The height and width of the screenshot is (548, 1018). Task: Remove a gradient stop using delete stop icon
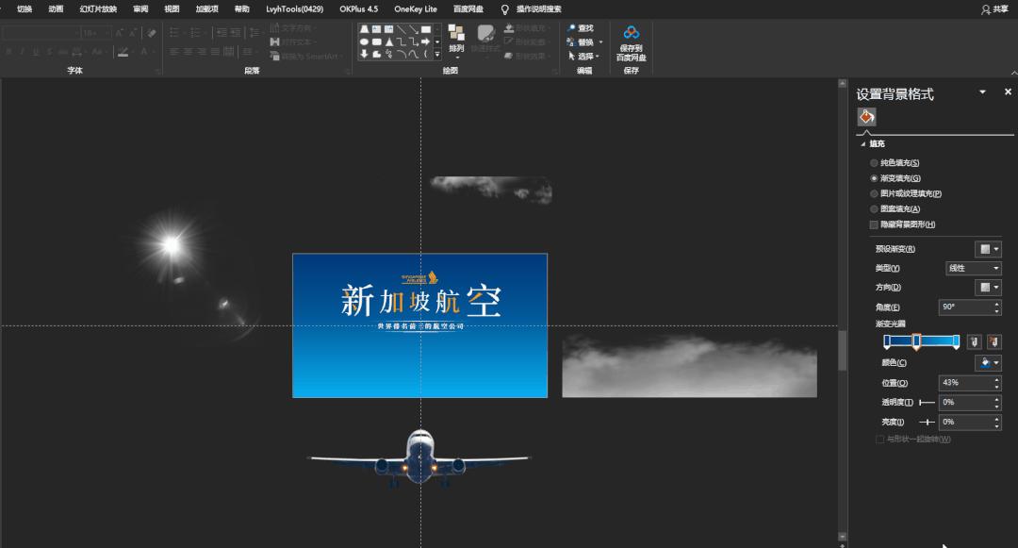click(x=994, y=340)
